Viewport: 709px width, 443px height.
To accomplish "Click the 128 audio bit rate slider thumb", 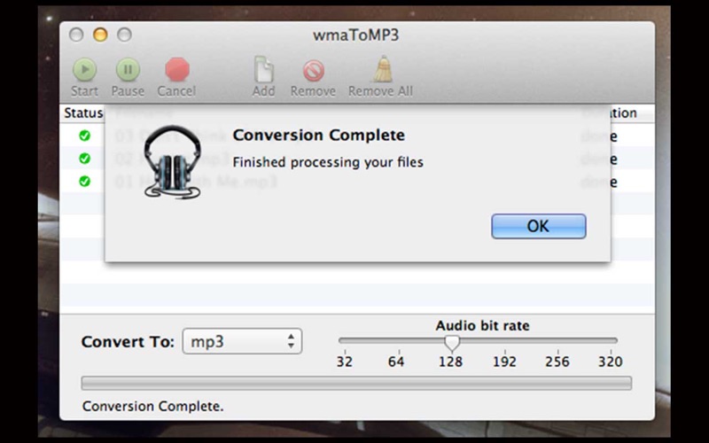I will pos(451,343).
